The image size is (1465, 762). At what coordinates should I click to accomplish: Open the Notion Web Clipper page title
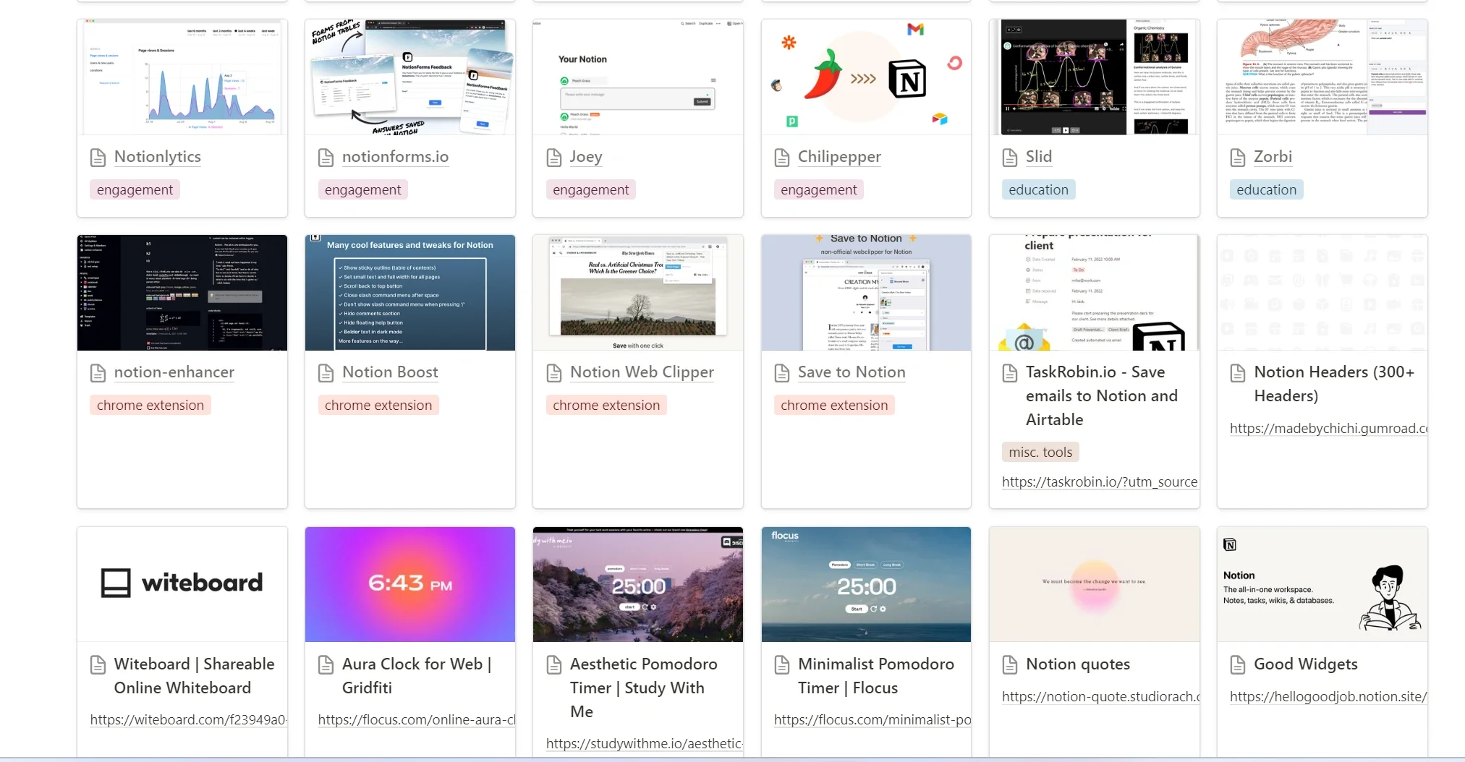[642, 372]
